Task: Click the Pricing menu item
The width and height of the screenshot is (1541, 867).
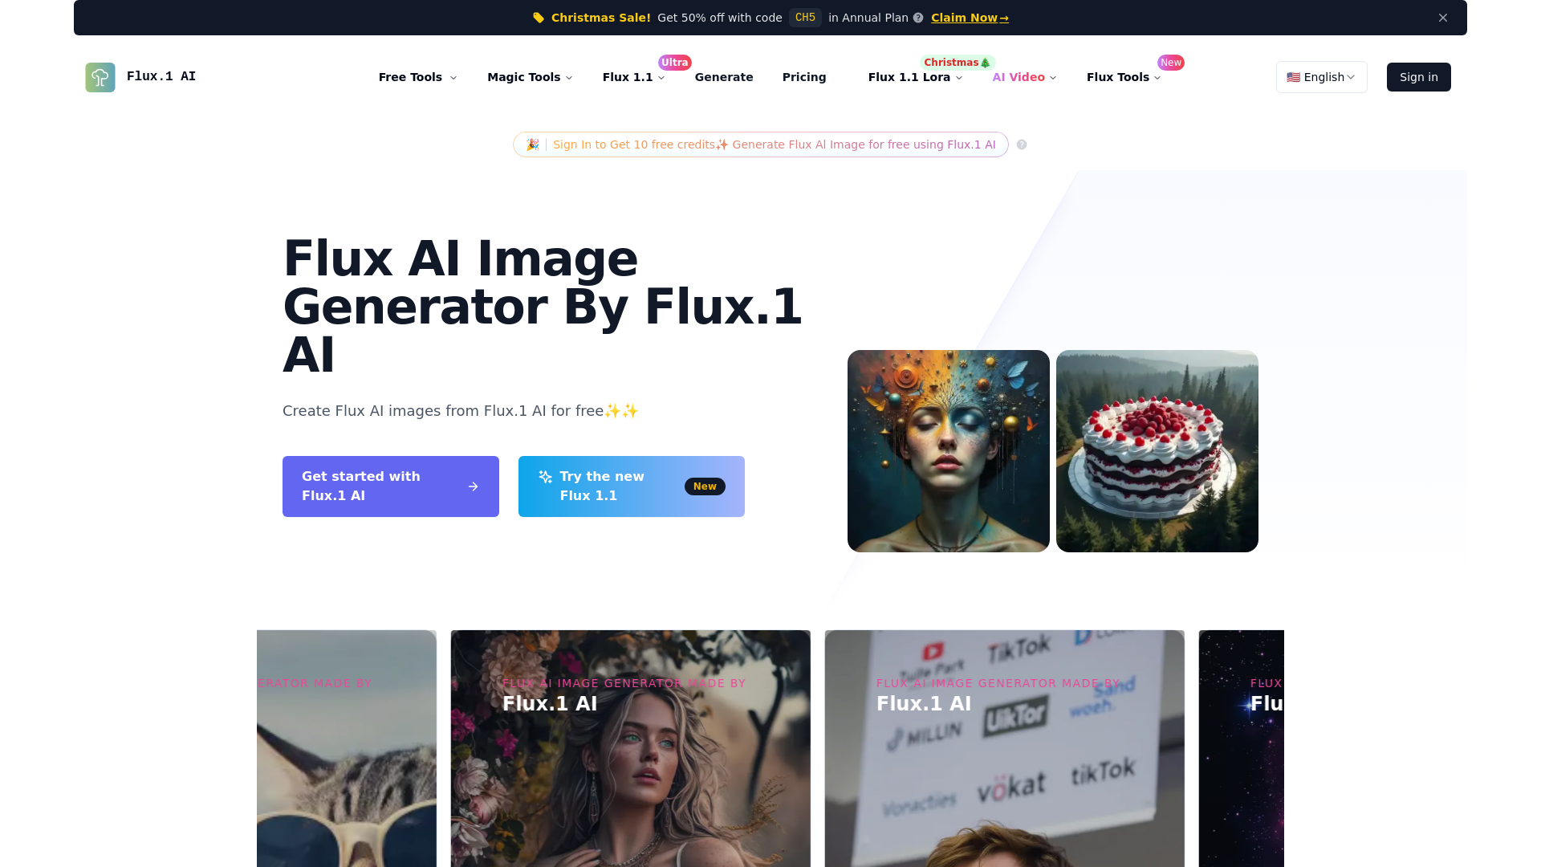Action: point(803,76)
